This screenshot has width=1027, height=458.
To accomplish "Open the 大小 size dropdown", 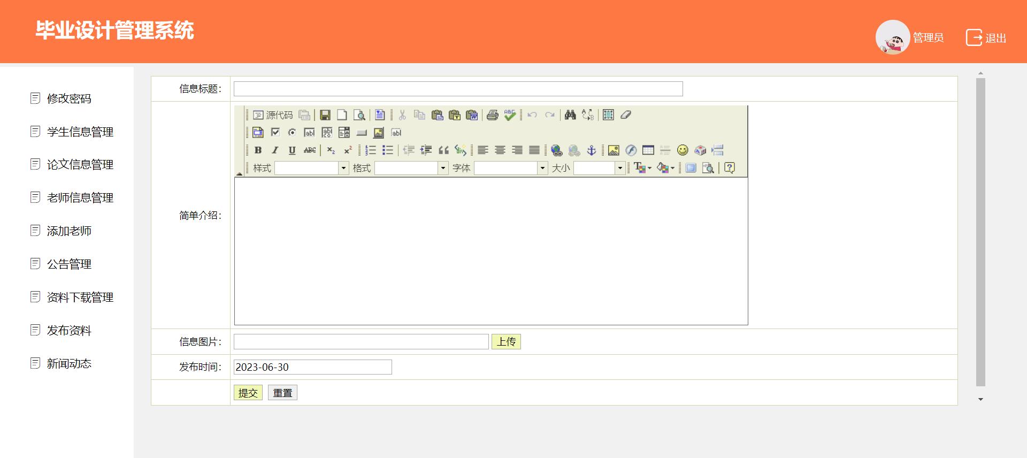I will (x=599, y=168).
